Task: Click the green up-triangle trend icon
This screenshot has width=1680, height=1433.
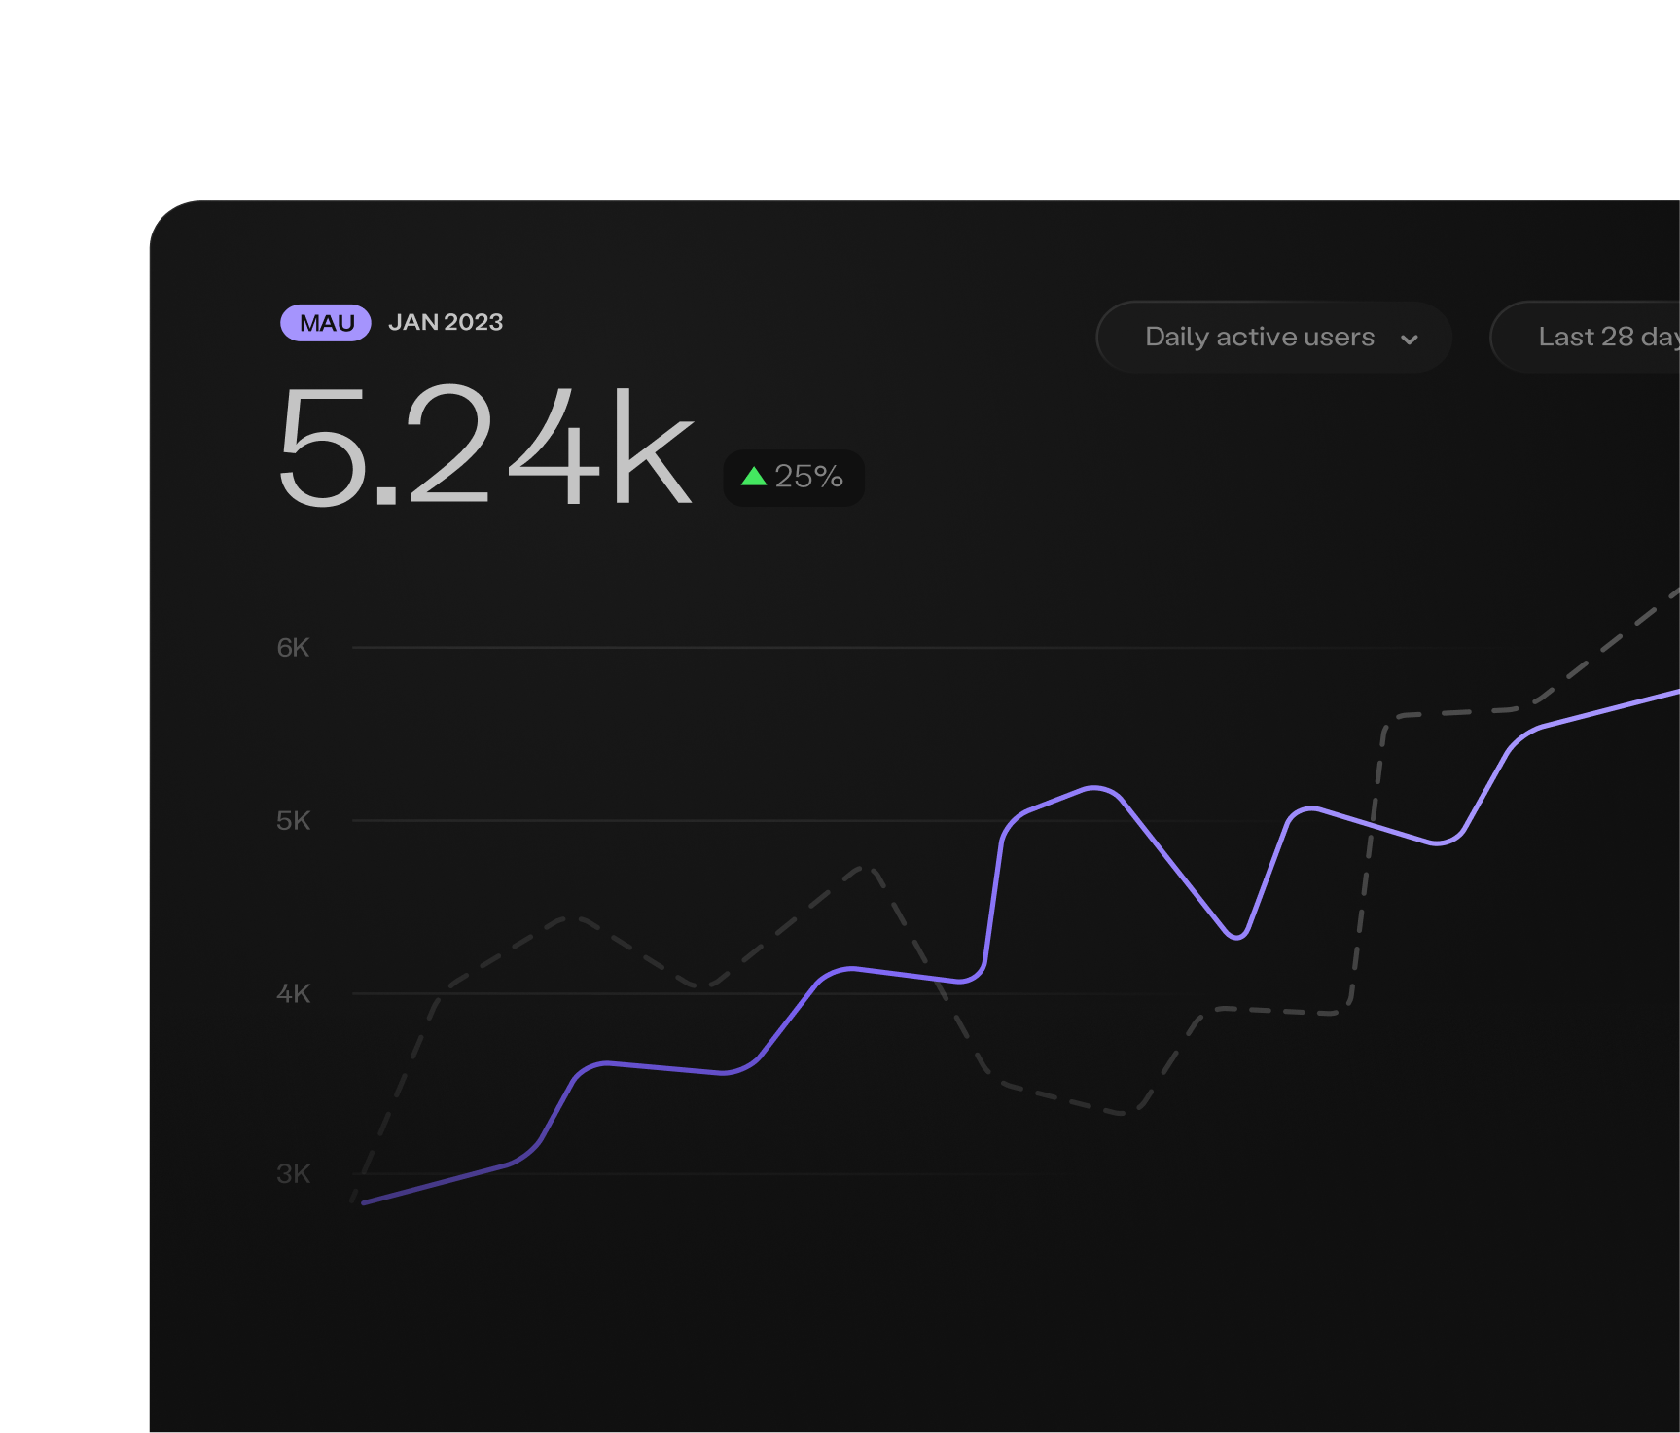Action: pos(754,477)
